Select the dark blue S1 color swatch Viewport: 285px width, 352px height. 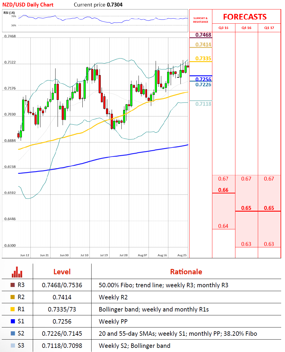pyautogui.click(x=12, y=322)
